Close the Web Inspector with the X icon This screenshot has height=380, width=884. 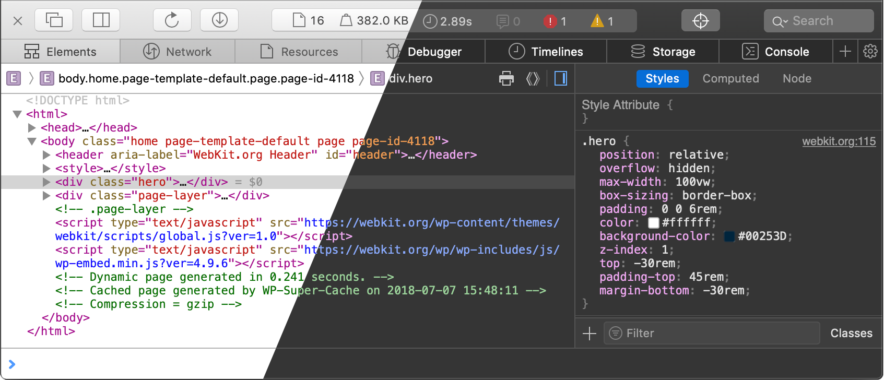[x=17, y=21]
